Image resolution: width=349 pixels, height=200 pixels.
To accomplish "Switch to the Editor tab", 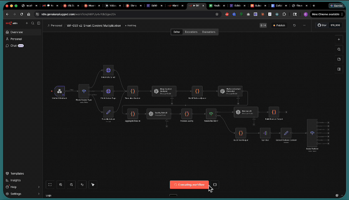I will click(177, 32).
